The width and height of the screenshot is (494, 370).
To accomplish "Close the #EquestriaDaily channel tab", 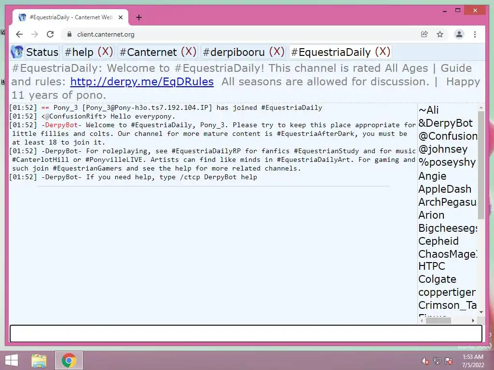I will click(383, 52).
